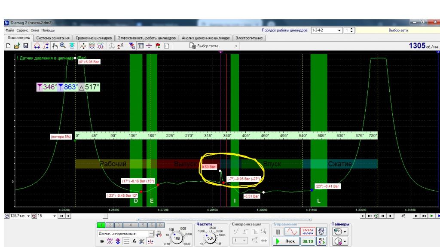The height and width of the screenshot is (247, 440).
Task: Toggle channel 3 button
Action: 119,225
